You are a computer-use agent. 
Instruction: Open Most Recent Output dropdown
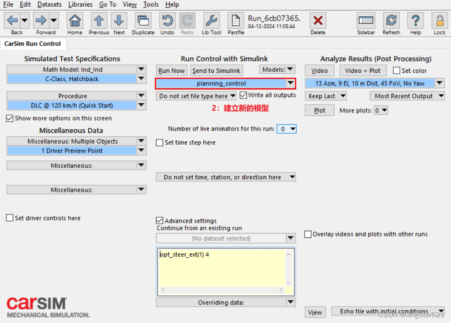[x=407, y=96]
